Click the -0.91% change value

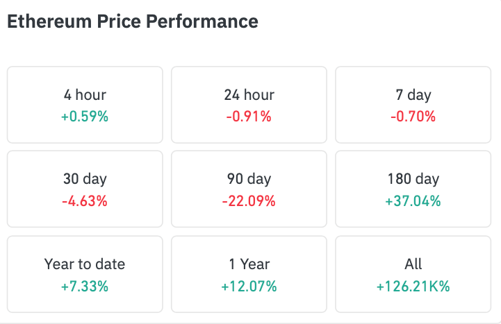pos(249,117)
